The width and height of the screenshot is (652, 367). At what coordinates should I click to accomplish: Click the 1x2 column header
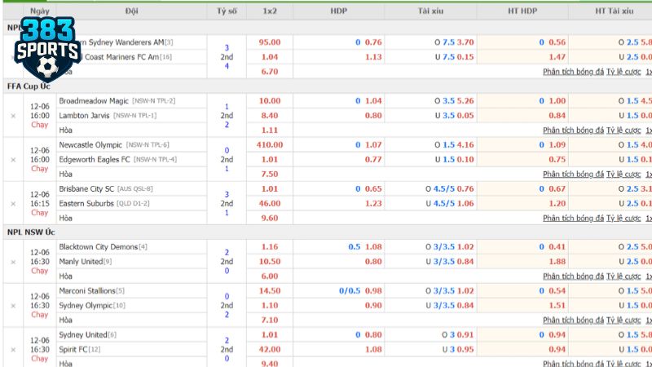270,11
